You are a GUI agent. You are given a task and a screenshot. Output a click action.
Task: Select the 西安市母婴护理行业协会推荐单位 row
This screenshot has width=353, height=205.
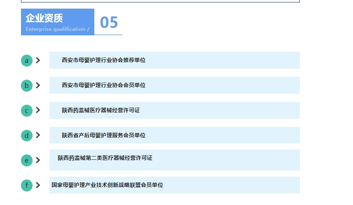(175, 60)
